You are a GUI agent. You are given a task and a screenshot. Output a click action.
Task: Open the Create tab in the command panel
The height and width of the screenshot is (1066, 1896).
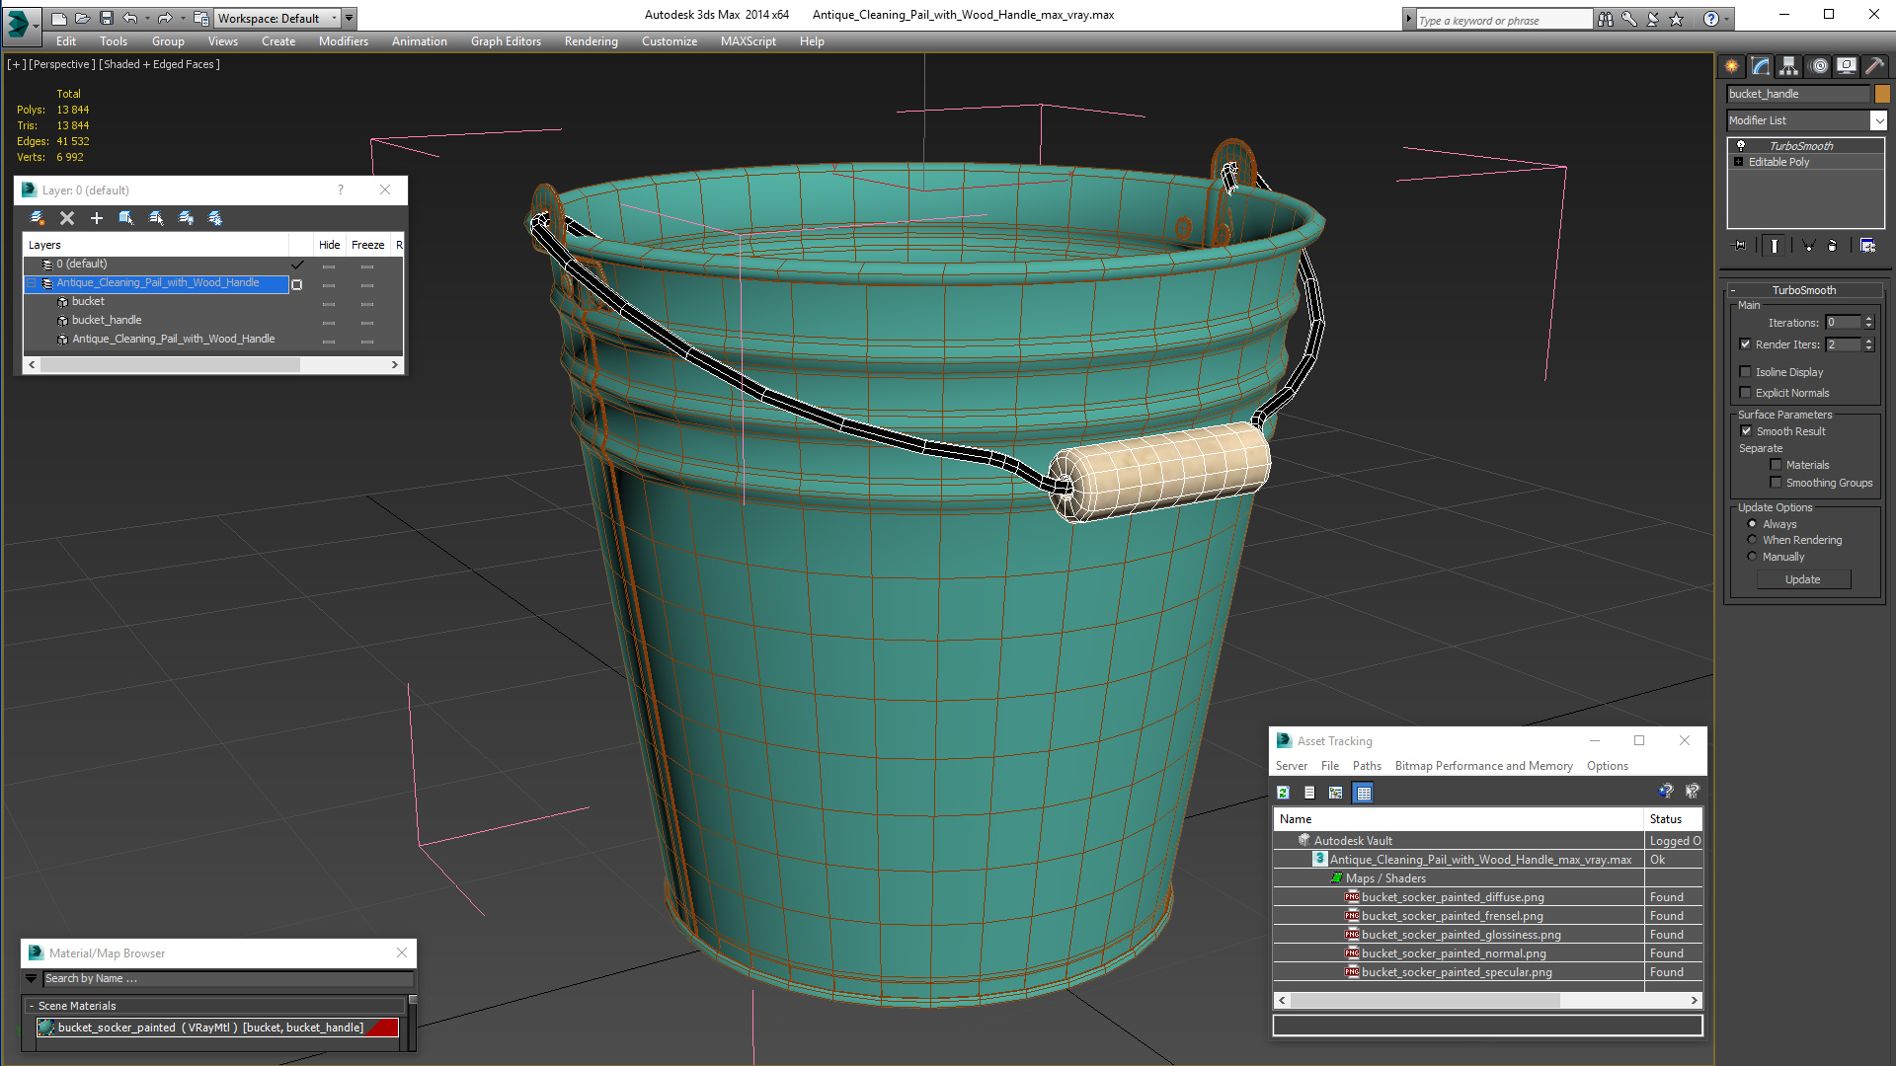(x=1732, y=66)
